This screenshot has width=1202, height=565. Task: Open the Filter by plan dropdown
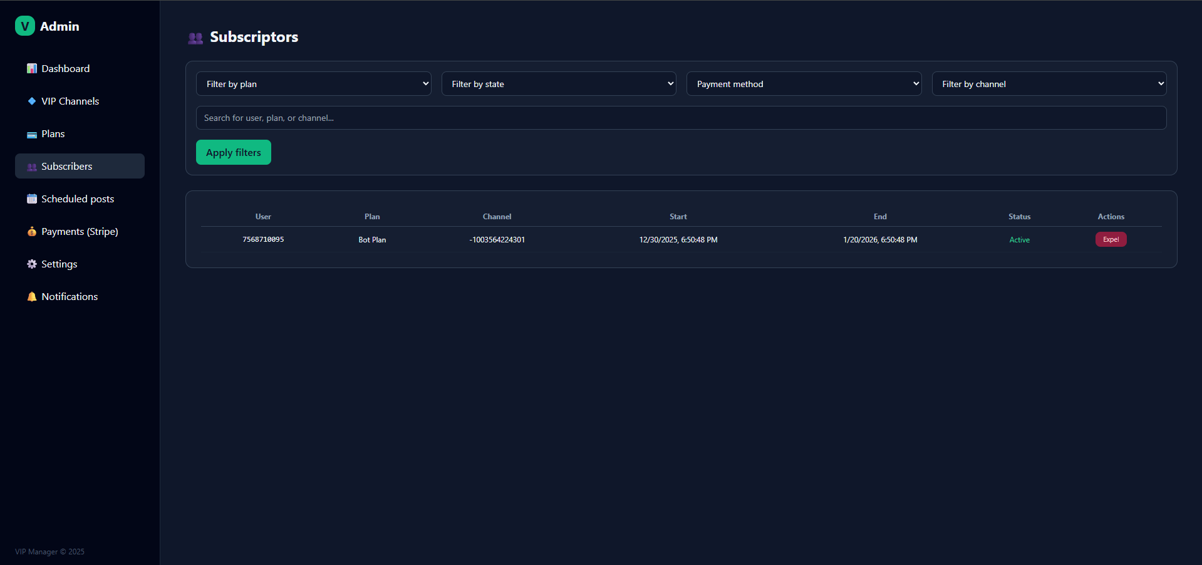pyautogui.click(x=314, y=83)
